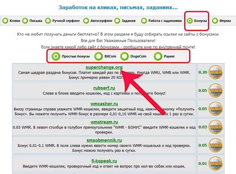Visit the wmcasher.ru bonus site
The width and height of the screenshot is (236, 174).
pos(104,104)
